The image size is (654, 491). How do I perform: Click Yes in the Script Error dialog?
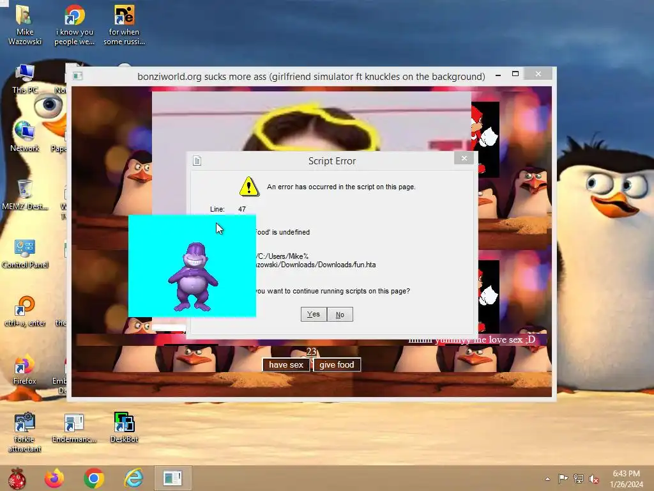coord(313,315)
